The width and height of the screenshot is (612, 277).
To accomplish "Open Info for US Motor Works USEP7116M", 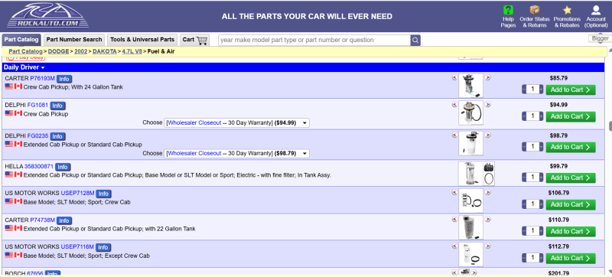I will (x=103, y=247).
